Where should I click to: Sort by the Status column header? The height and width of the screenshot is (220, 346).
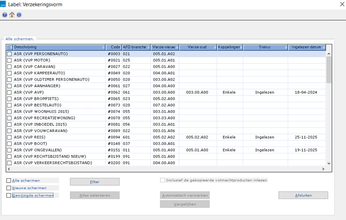pyautogui.click(x=266, y=47)
